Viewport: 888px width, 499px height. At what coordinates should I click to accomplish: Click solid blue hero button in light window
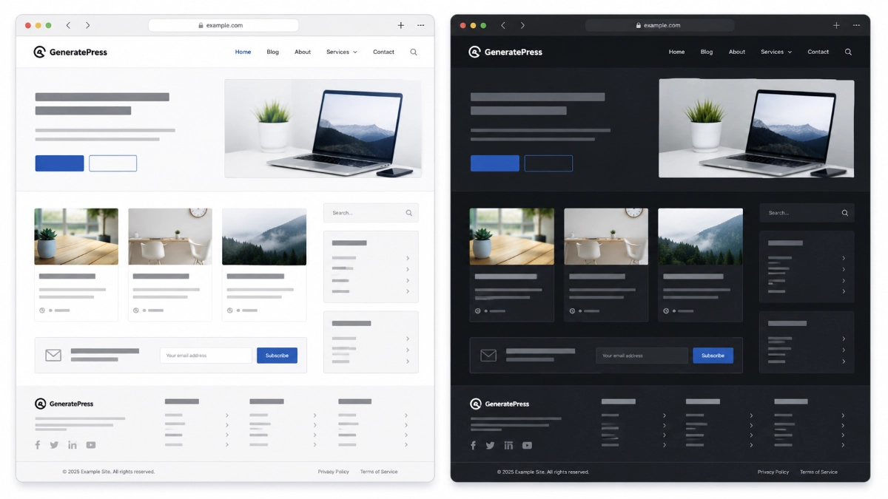[x=59, y=163]
